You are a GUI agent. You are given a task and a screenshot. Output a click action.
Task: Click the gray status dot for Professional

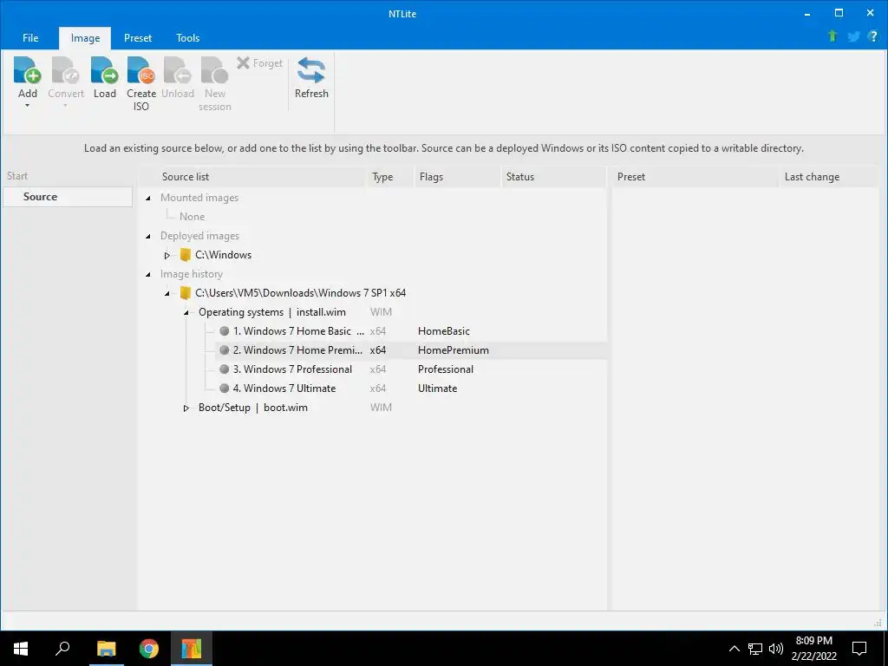coord(225,369)
